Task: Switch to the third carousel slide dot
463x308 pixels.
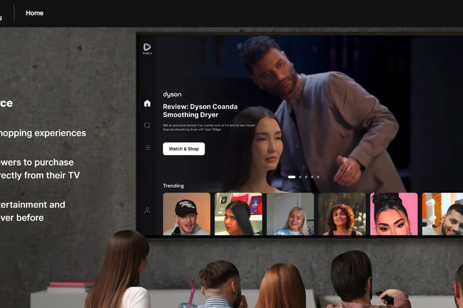Action: pos(306,177)
